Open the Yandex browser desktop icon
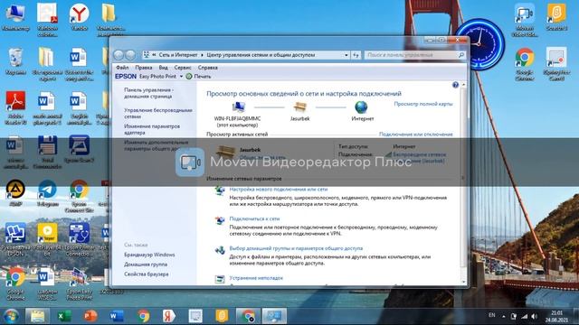Viewport: 579px width, 325px height. 79,17
